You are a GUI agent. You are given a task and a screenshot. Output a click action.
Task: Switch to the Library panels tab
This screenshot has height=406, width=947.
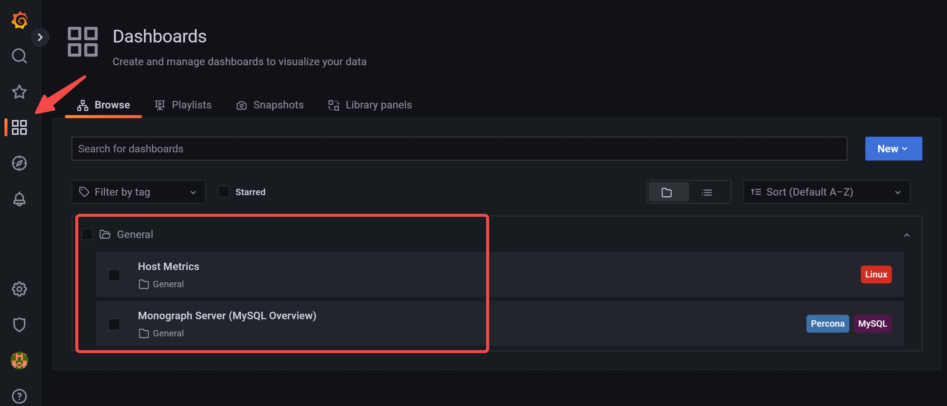[370, 105]
